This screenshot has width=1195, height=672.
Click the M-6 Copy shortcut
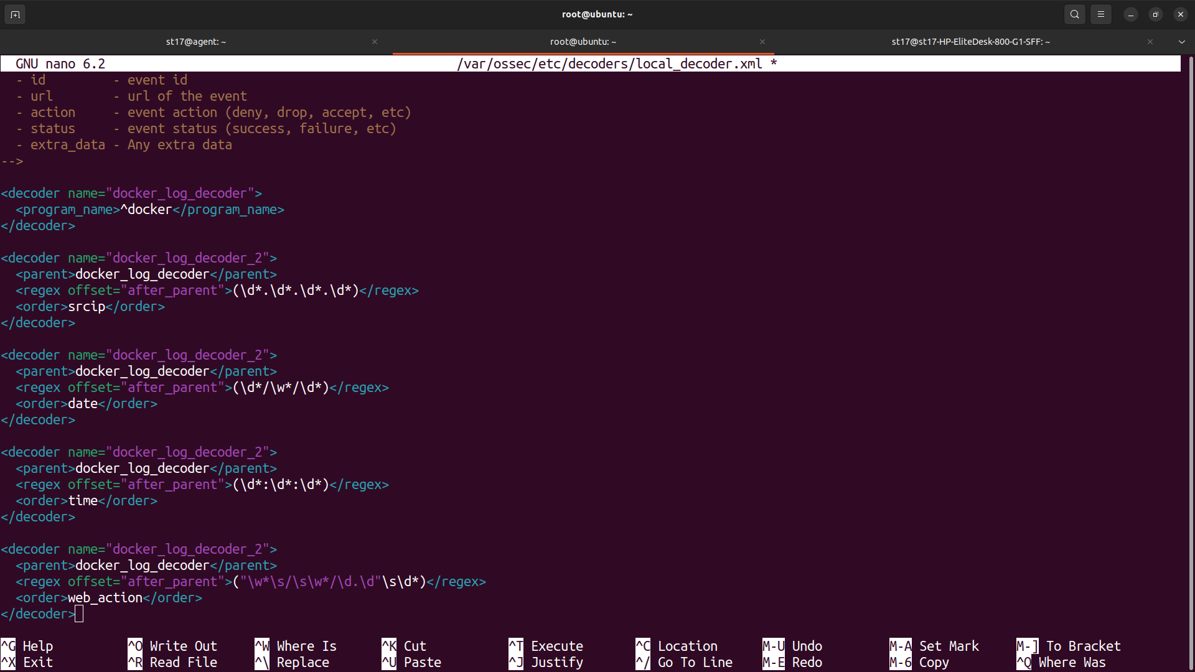click(919, 662)
